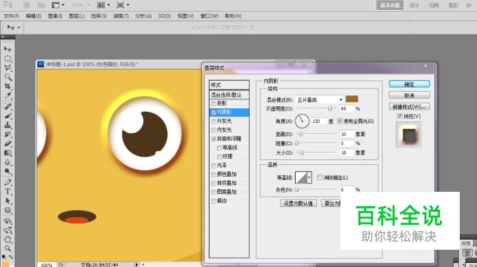Select the Blur tool
Viewport: 477px width, 267px height.
pos(8,162)
